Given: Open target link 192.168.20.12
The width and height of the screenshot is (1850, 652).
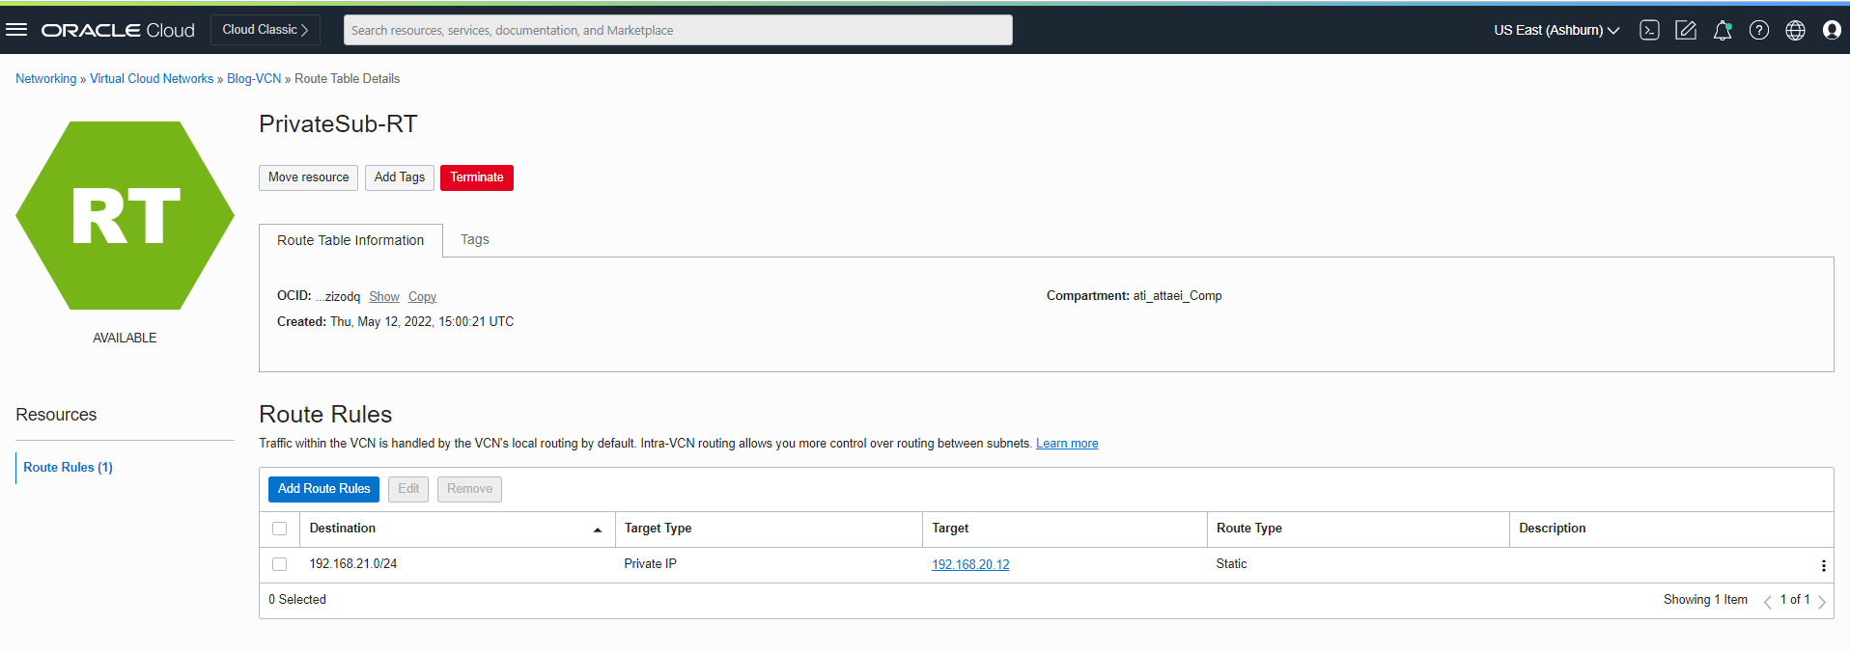Looking at the screenshot, I should click(969, 565).
